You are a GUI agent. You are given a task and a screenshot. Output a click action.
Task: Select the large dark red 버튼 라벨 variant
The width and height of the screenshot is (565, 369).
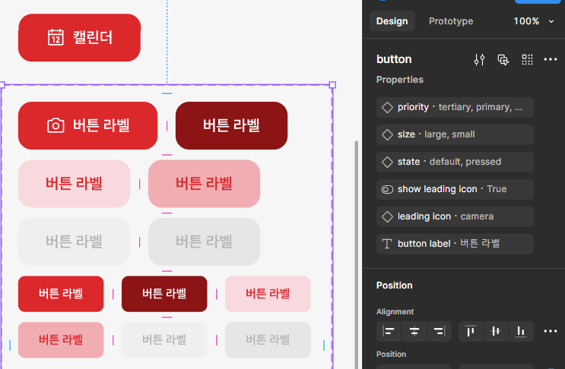(x=231, y=125)
